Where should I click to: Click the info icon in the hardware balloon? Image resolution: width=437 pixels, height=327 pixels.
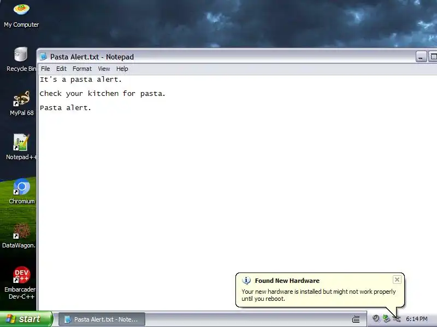[x=246, y=281]
